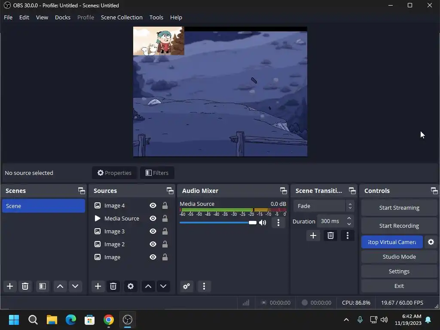
Task: Remove scene transition trash icon
Action: tap(330, 236)
